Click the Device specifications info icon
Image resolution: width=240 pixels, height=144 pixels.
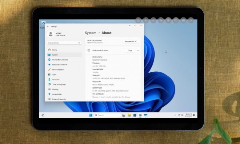tap(89, 50)
